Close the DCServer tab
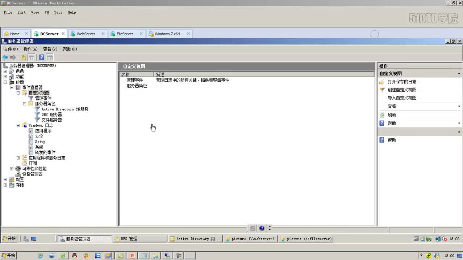The height and width of the screenshot is (260, 463). click(63, 34)
